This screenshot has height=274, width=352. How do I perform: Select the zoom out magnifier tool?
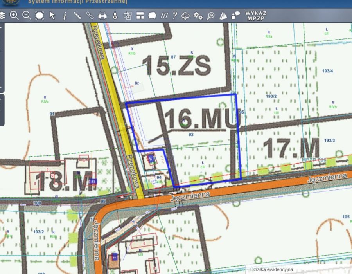27,16
